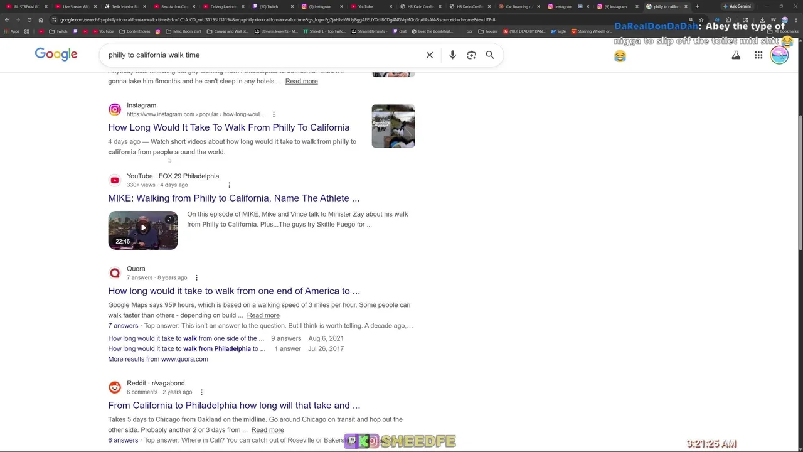Open the three-dot menu beside the FOX 29 result
Screen dimensions: 803x452
coord(229,185)
